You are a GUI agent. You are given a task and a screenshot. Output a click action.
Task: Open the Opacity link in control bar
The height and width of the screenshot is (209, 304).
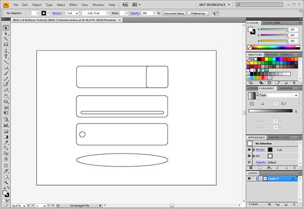[135, 13]
